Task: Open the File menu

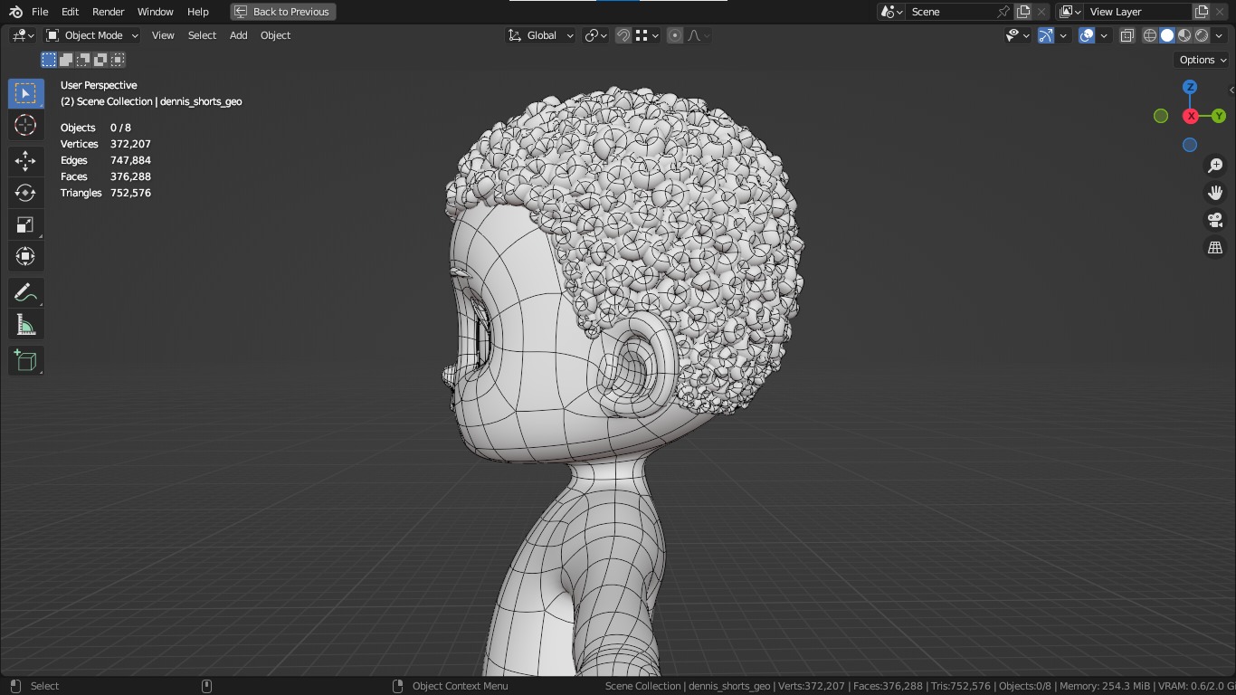Action: point(40,12)
